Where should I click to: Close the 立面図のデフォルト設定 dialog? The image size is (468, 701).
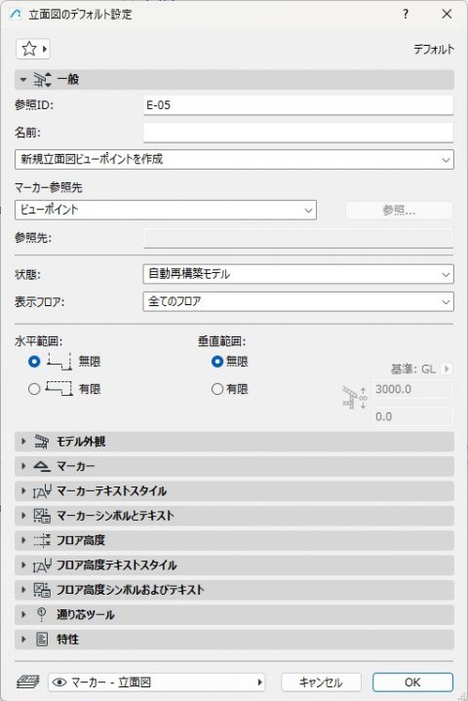click(447, 14)
